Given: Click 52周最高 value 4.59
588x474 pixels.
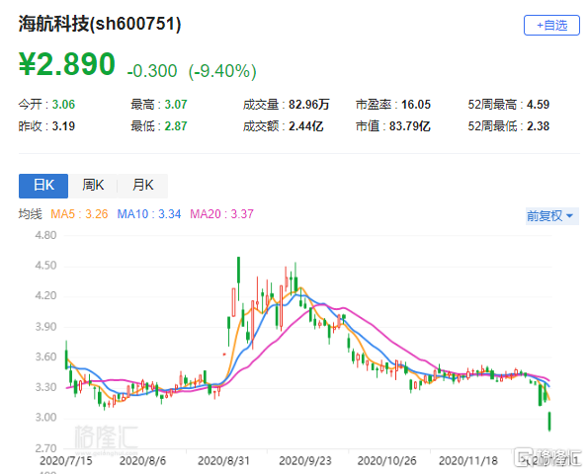Looking at the screenshot, I should (x=538, y=104).
